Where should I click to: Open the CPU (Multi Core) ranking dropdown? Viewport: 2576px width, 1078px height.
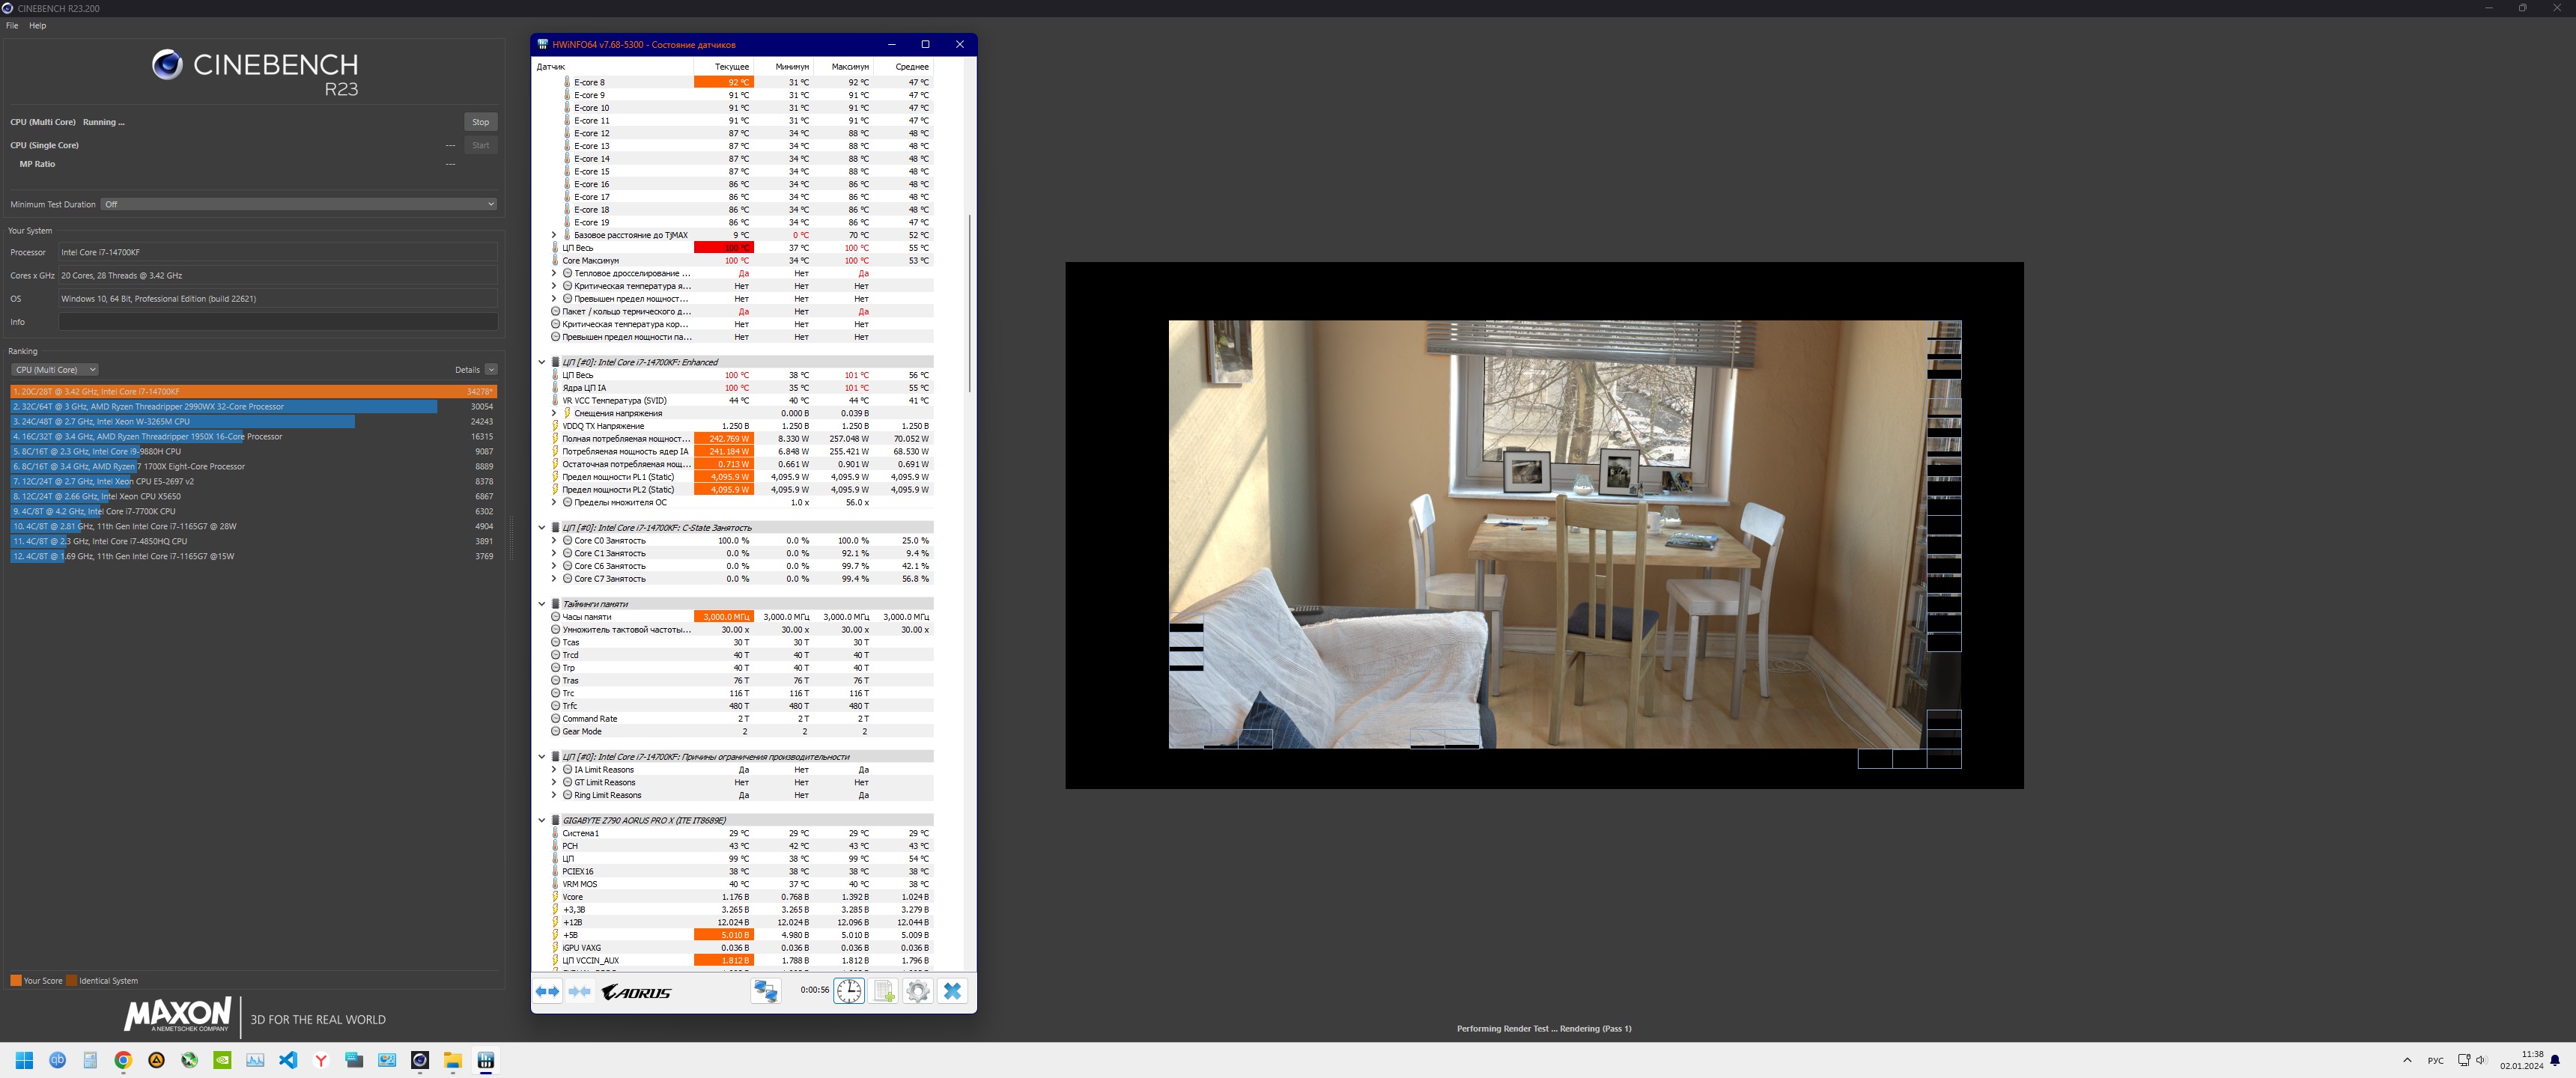click(55, 370)
